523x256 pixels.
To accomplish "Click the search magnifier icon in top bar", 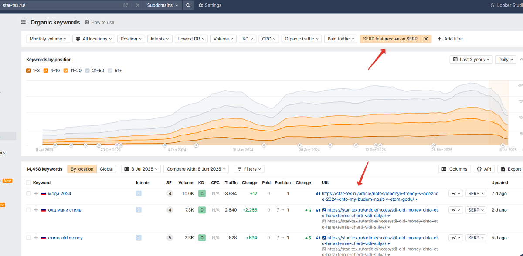I will click(188, 5).
